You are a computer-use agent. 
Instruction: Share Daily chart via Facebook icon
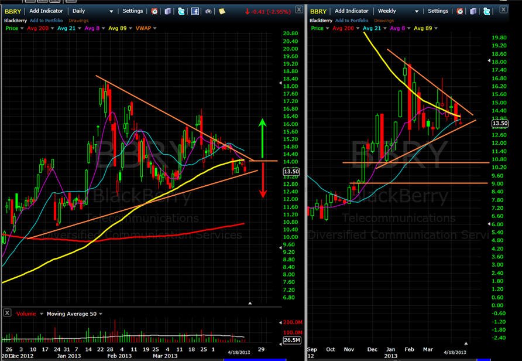pyautogui.click(x=195, y=11)
